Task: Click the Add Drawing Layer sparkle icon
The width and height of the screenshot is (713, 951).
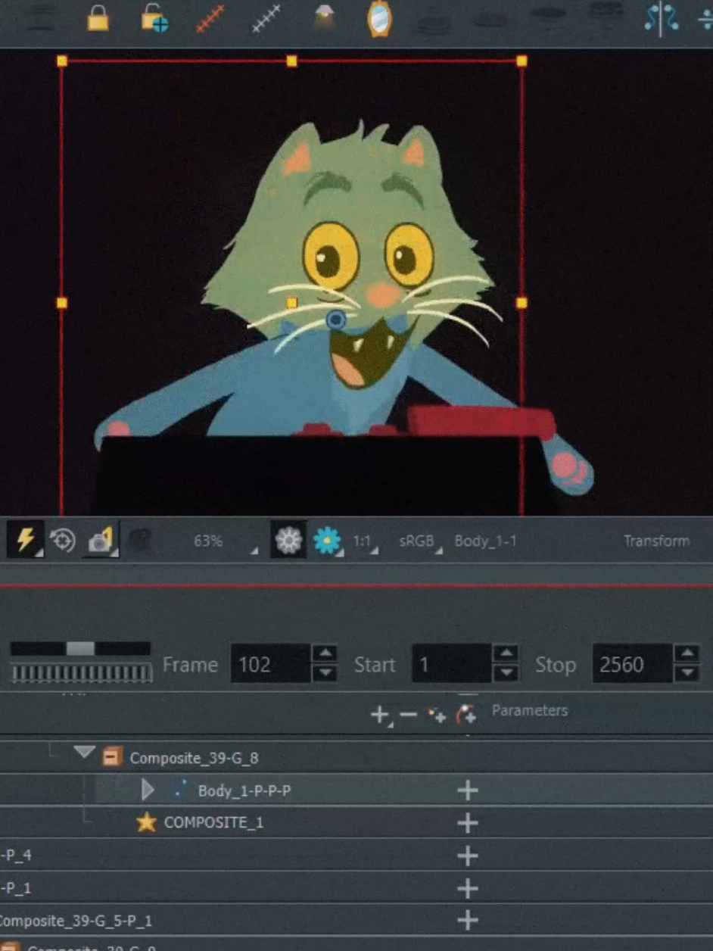Action: click(437, 714)
